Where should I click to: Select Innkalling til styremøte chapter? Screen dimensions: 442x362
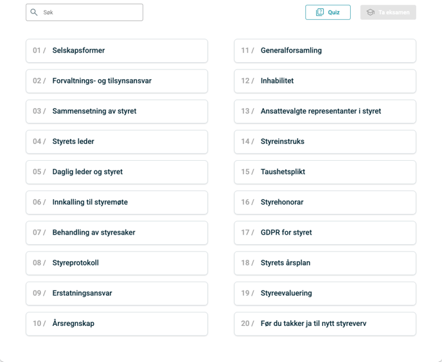pyautogui.click(x=116, y=202)
